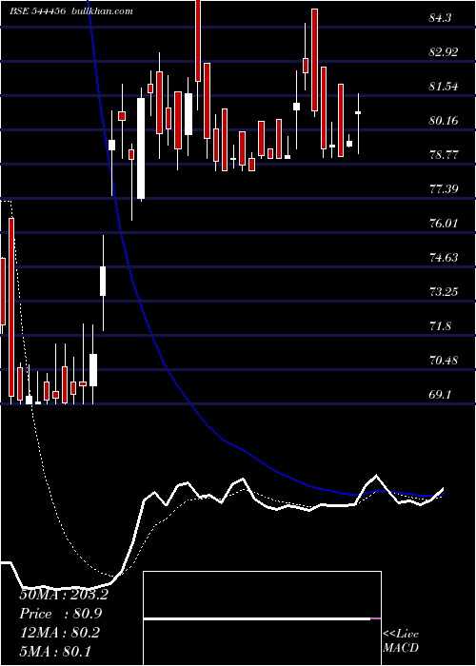Select the 82.92 price axis label
This screenshot has height=666, width=476.
[x=444, y=52]
